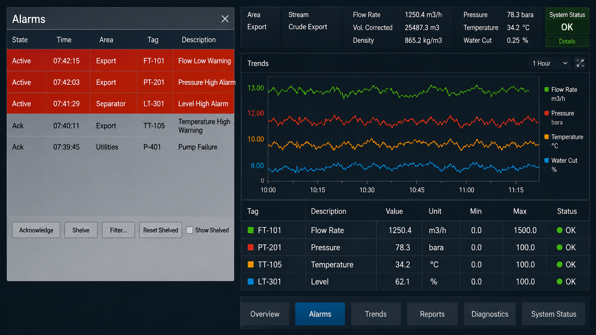This screenshot has width=596, height=335.
Task: Click the Level value 62.1
Action: click(402, 282)
